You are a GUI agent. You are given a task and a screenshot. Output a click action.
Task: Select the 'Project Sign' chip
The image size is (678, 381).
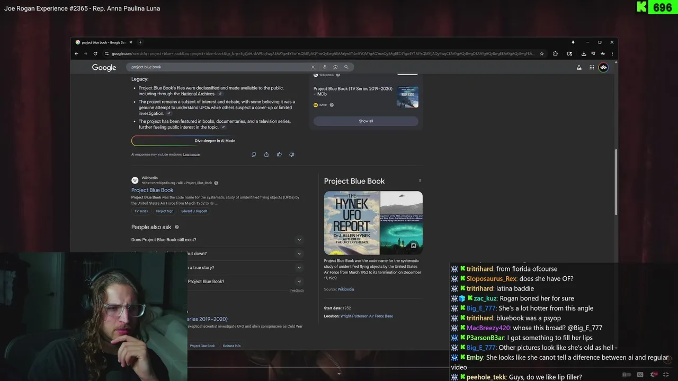(165, 211)
